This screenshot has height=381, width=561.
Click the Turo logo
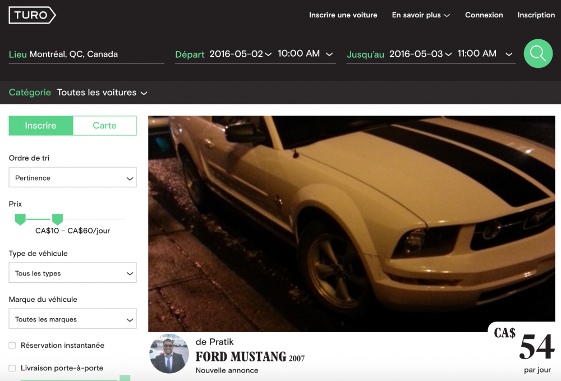pyautogui.click(x=32, y=15)
